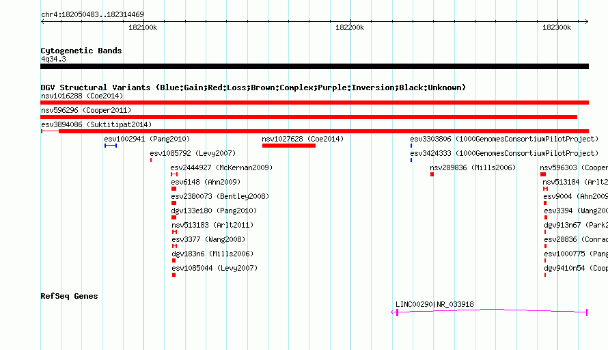Click the LINC00290|NR_033918 gene label
This screenshot has height=350, width=608.
434,304
